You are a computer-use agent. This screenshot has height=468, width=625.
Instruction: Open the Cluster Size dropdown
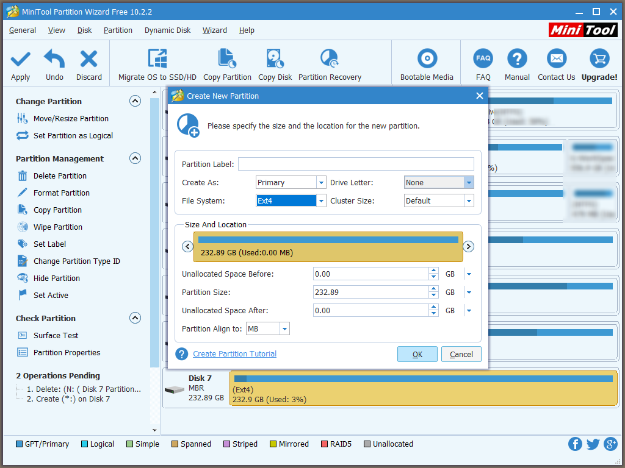tap(469, 201)
